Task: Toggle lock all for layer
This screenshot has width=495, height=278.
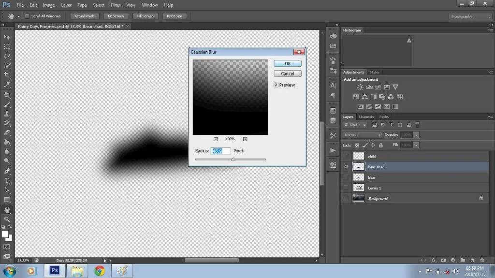Action: pyautogui.click(x=381, y=146)
